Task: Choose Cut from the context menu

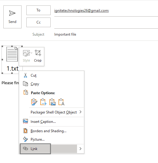Action: (52, 75)
